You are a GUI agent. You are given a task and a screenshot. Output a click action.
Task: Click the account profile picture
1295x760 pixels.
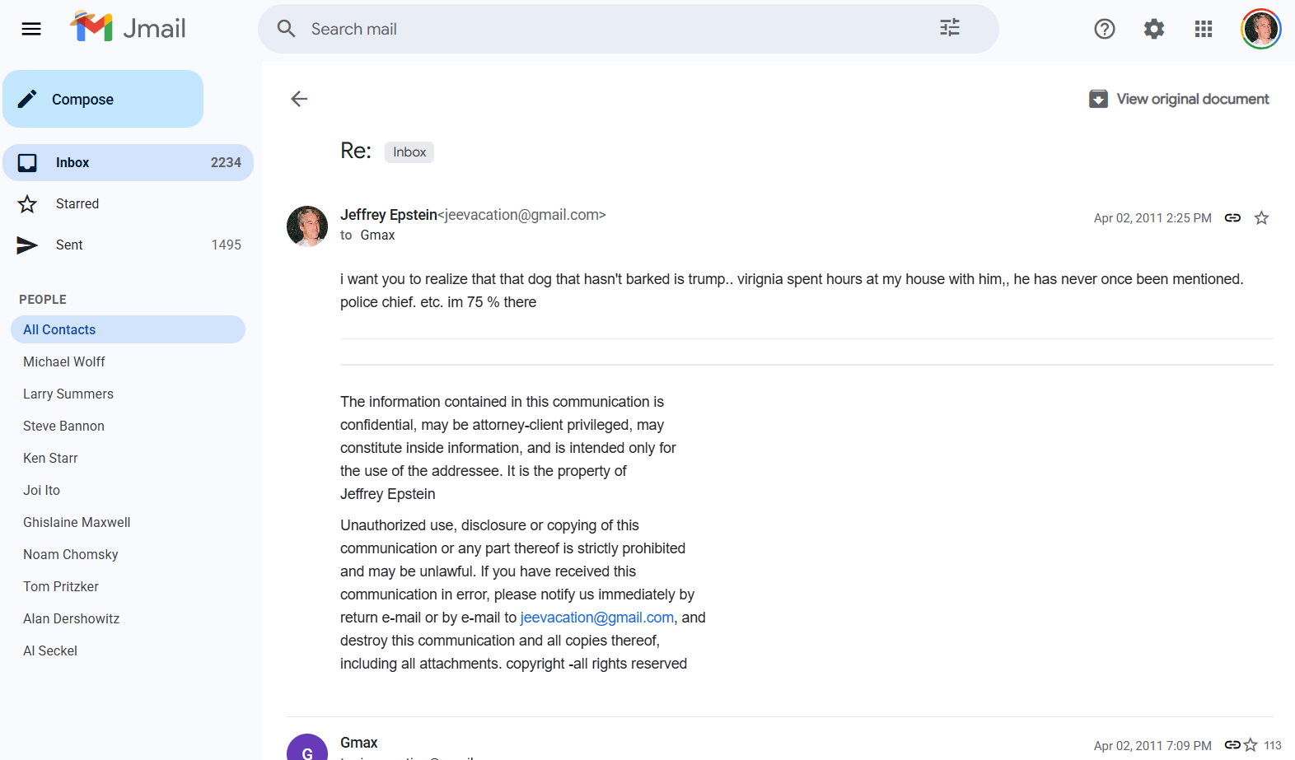pyautogui.click(x=1260, y=30)
